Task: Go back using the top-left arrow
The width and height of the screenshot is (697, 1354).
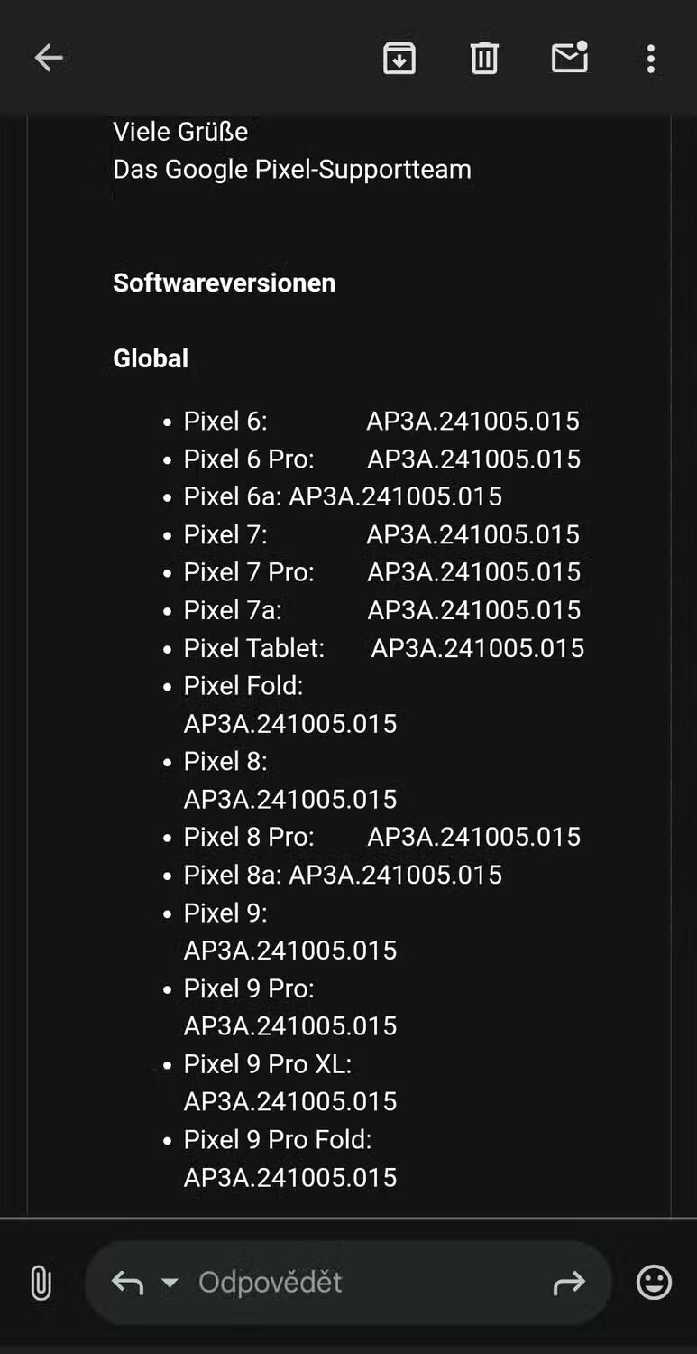Action: 49,59
